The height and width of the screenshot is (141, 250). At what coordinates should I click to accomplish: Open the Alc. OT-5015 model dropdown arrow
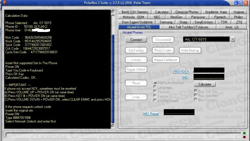(233, 39)
